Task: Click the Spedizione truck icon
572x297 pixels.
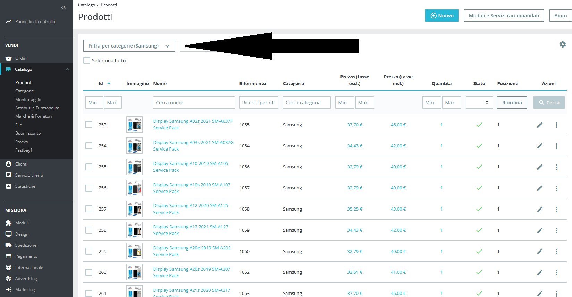Action: pyautogui.click(x=9, y=245)
